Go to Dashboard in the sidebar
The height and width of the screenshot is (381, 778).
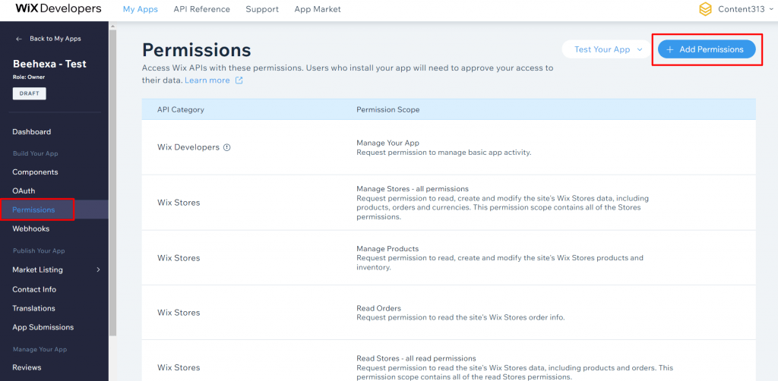click(x=31, y=132)
